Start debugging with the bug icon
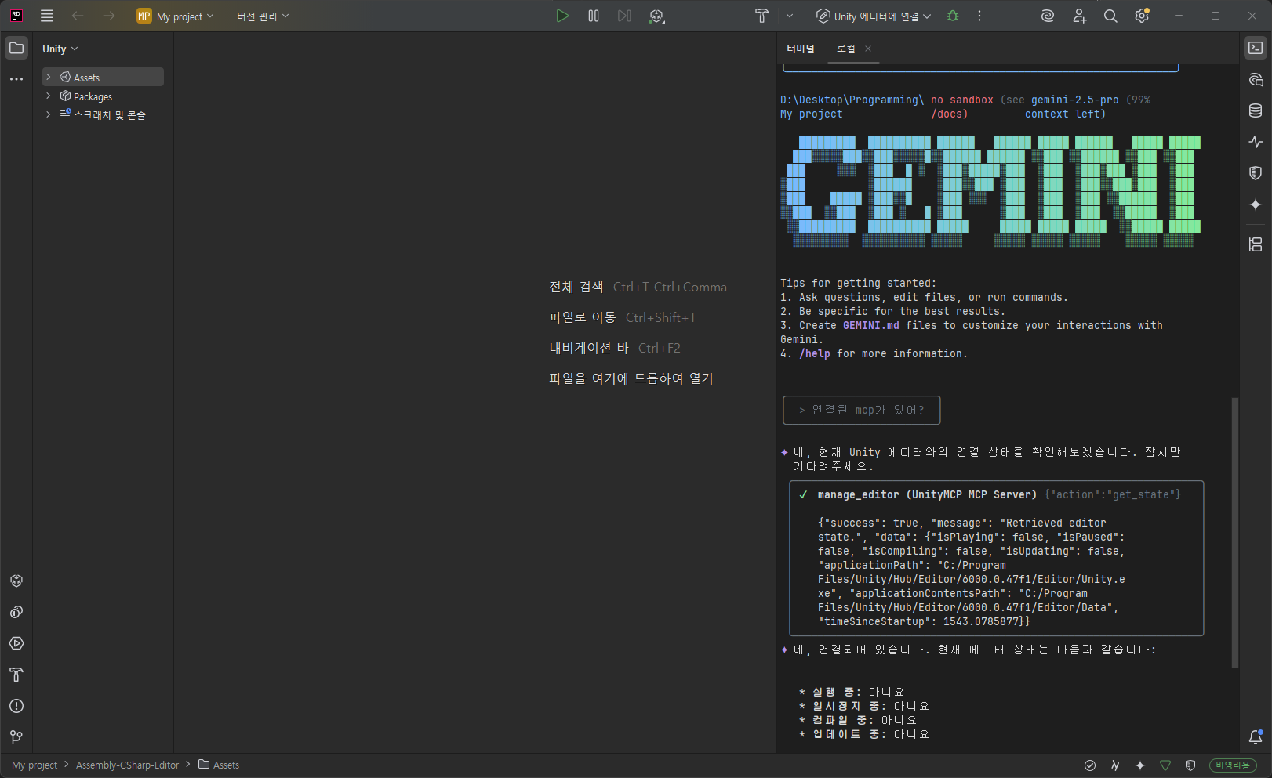1272x778 pixels. click(953, 16)
